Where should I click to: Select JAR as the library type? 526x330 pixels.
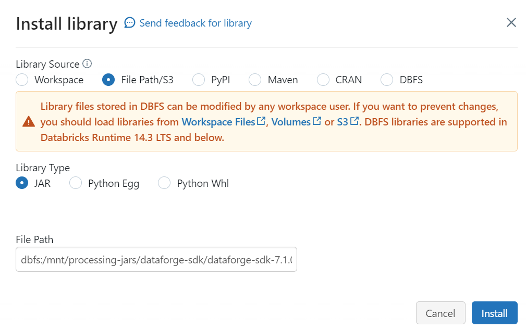(x=21, y=183)
